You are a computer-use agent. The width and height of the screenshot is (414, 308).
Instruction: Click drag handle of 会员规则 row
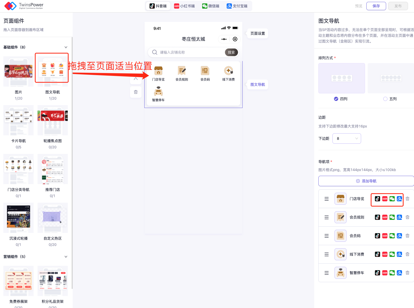(x=326, y=217)
